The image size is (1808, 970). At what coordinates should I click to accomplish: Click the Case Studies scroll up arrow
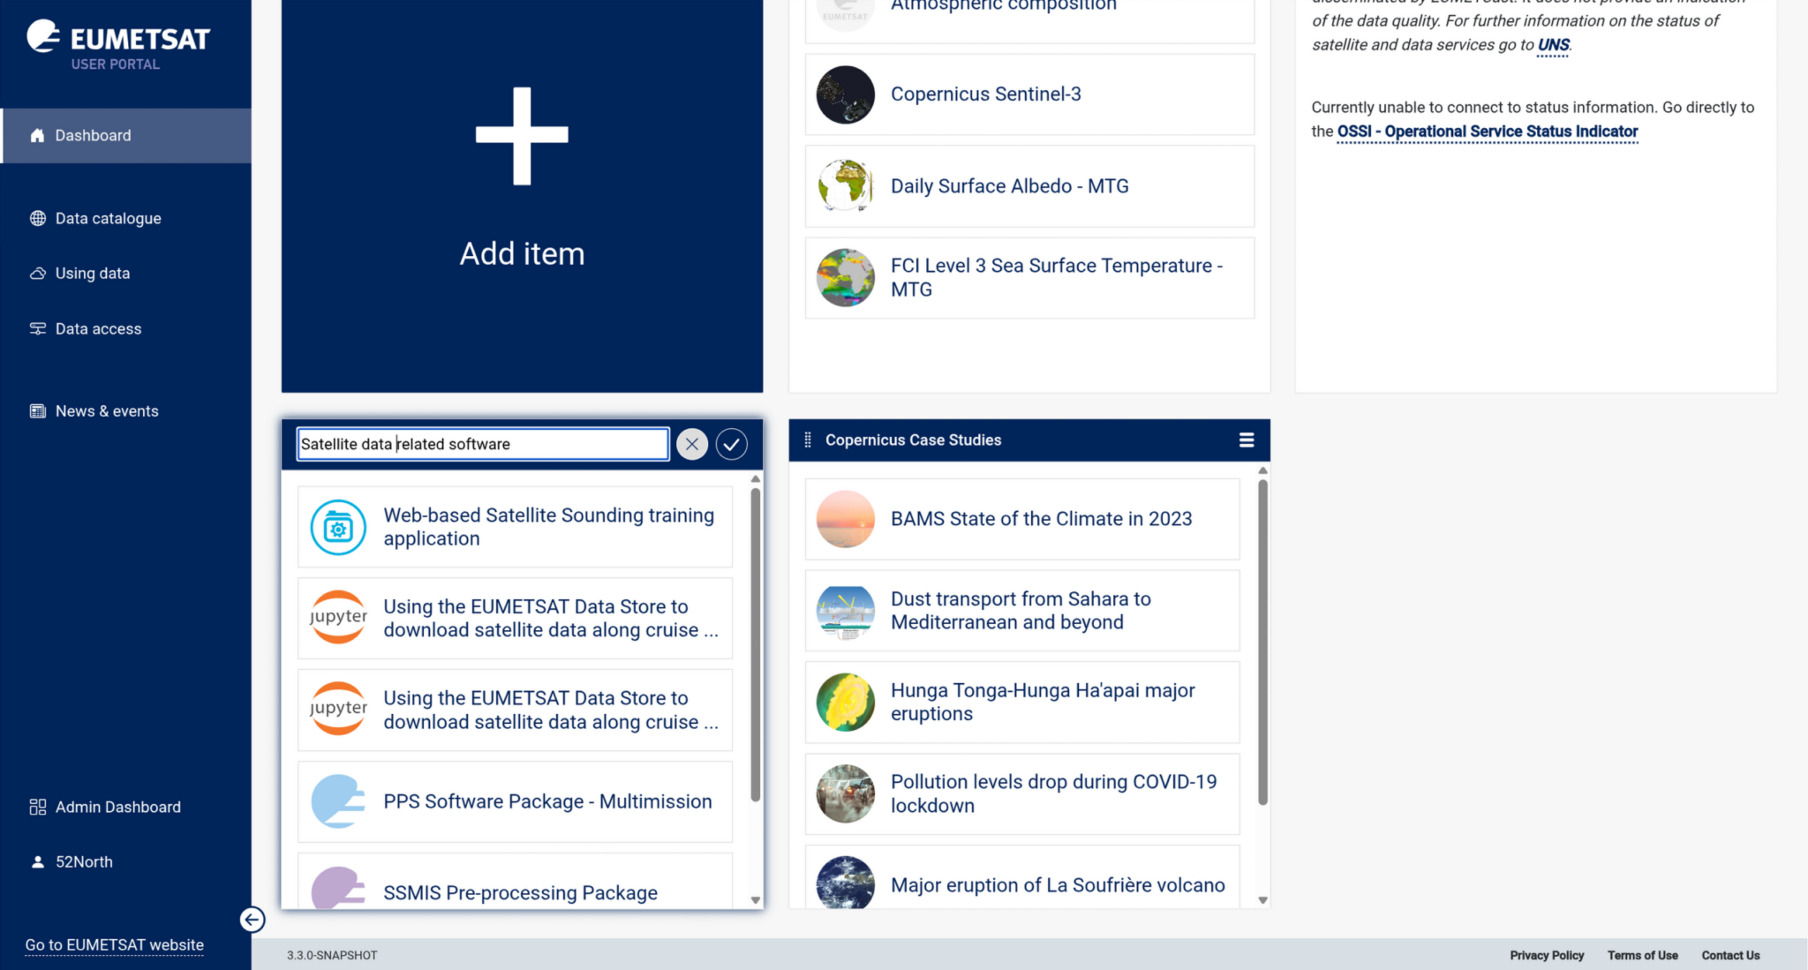point(1262,470)
